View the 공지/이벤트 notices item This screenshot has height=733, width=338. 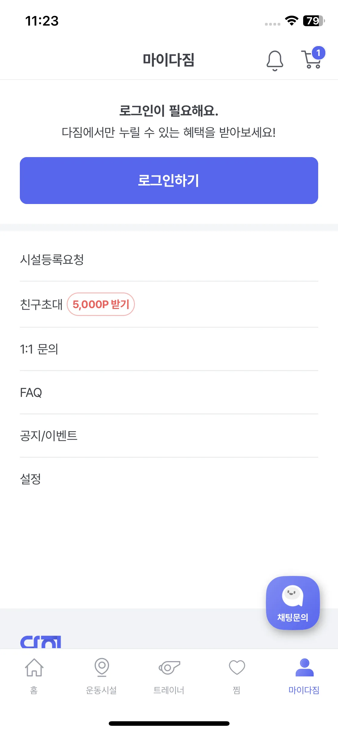tap(49, 436)
